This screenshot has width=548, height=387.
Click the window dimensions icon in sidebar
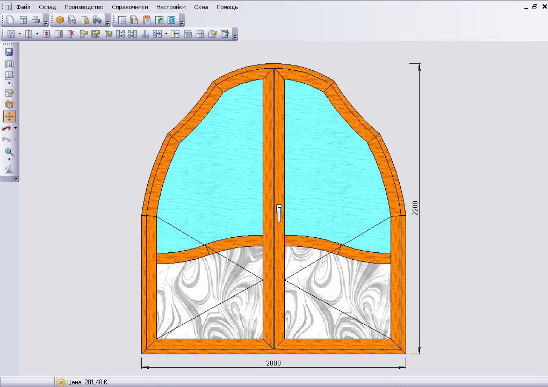tap(9, 75)
